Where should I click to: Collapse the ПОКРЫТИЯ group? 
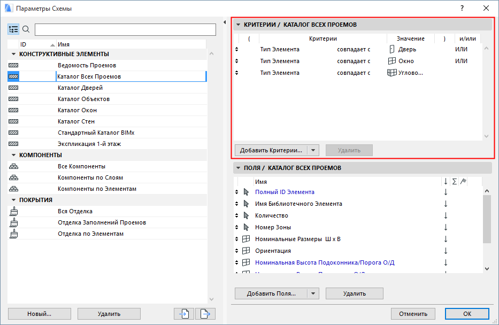click(x=13, y=200)
